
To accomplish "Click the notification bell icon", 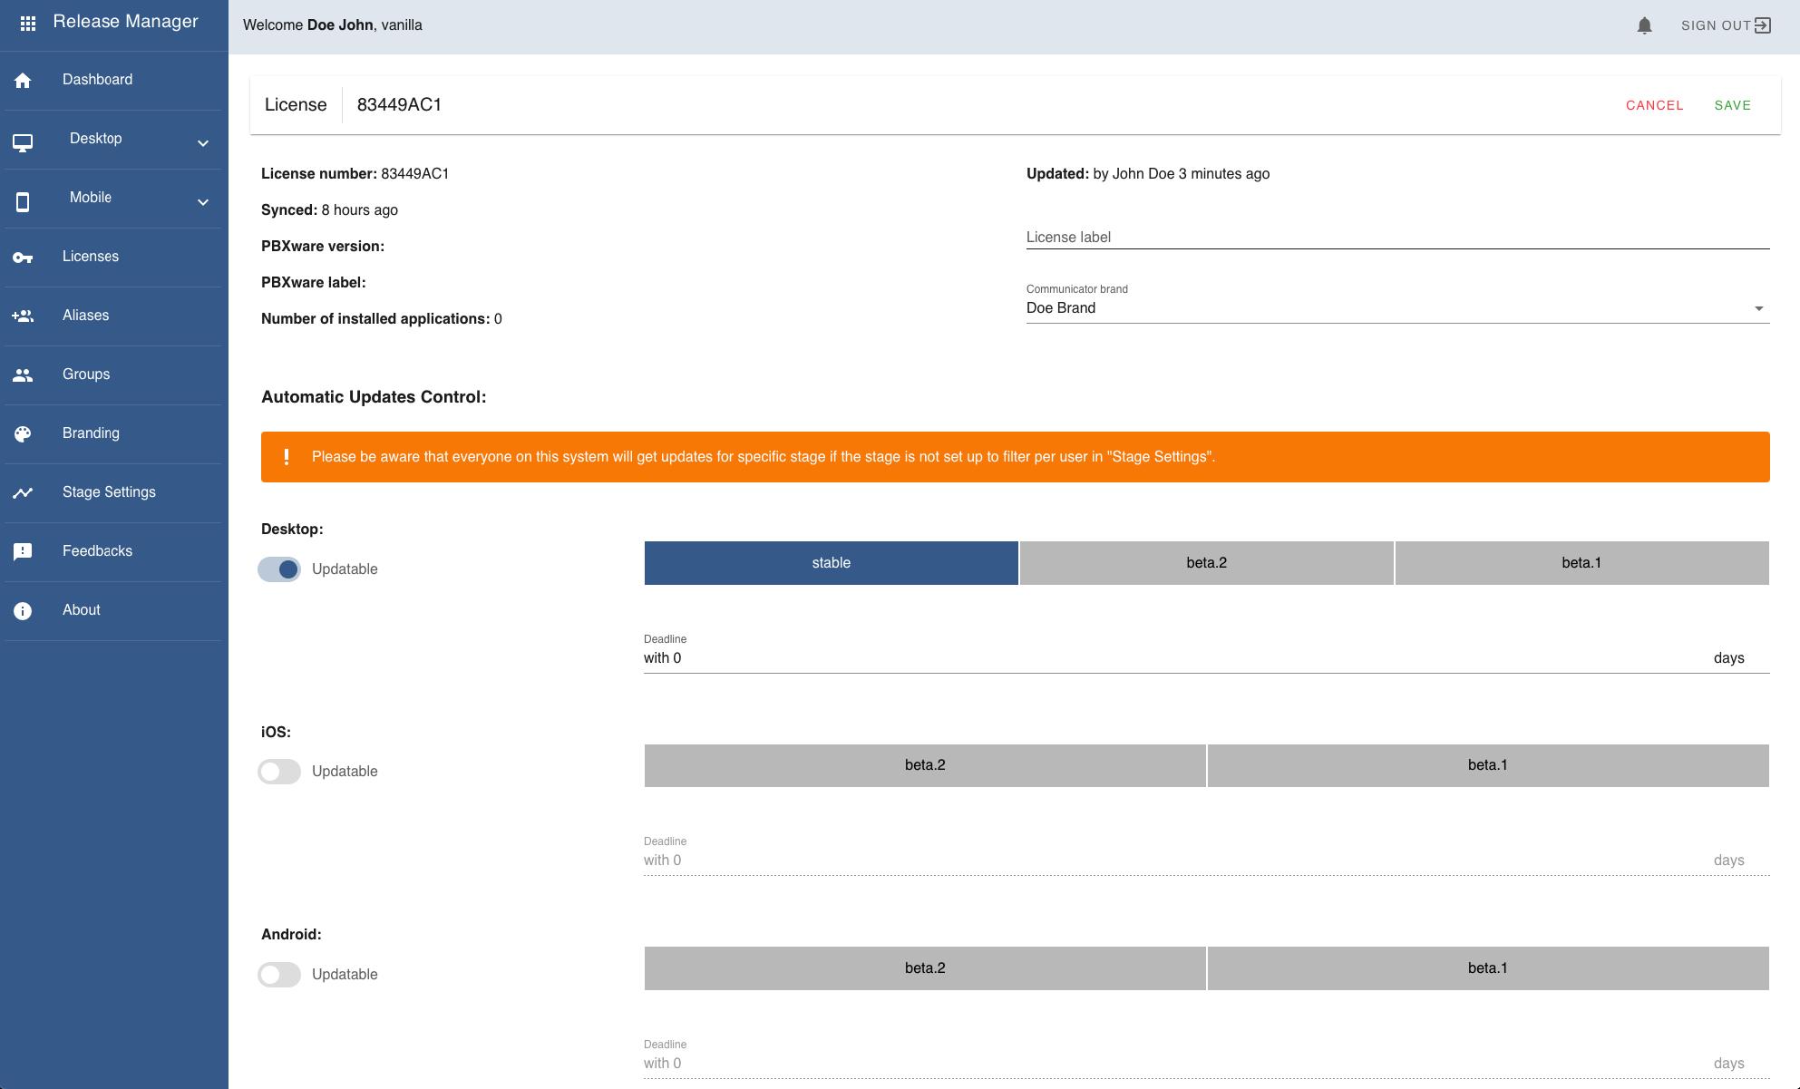I will tap(1644, 25).
